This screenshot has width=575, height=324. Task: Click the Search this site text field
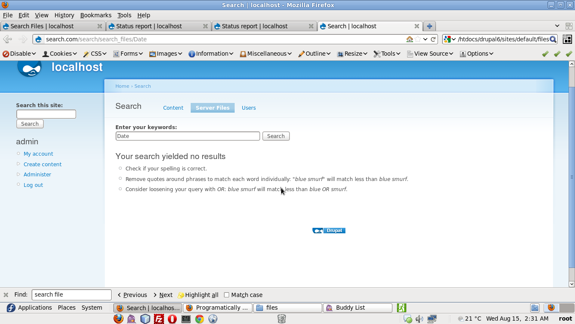pos(46,114)
